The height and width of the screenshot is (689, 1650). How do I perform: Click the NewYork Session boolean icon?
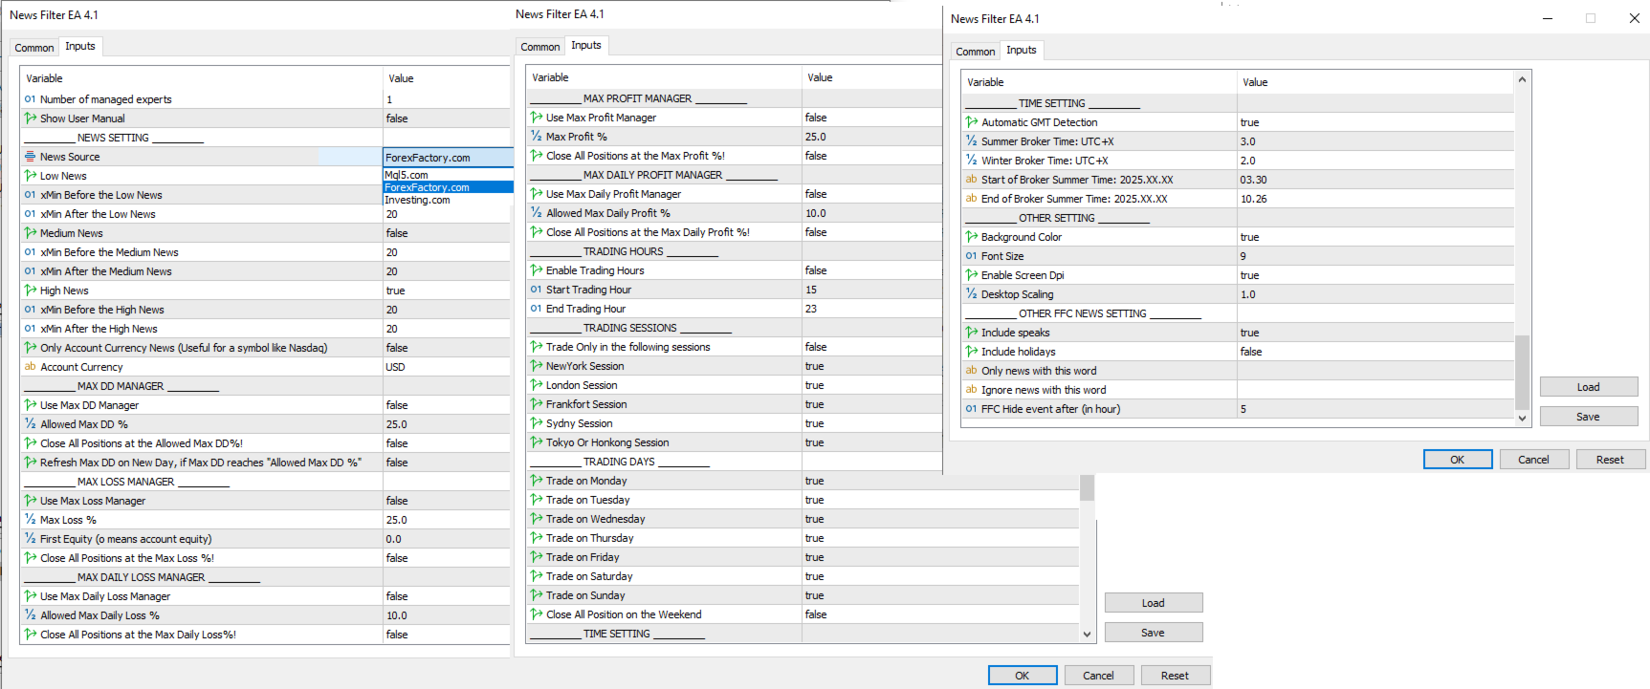click(x=537, y=366)
